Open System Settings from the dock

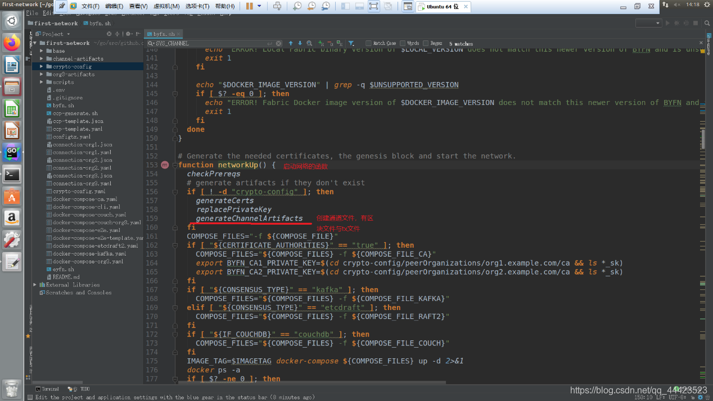pyautogui.click(x=12, y=240)
